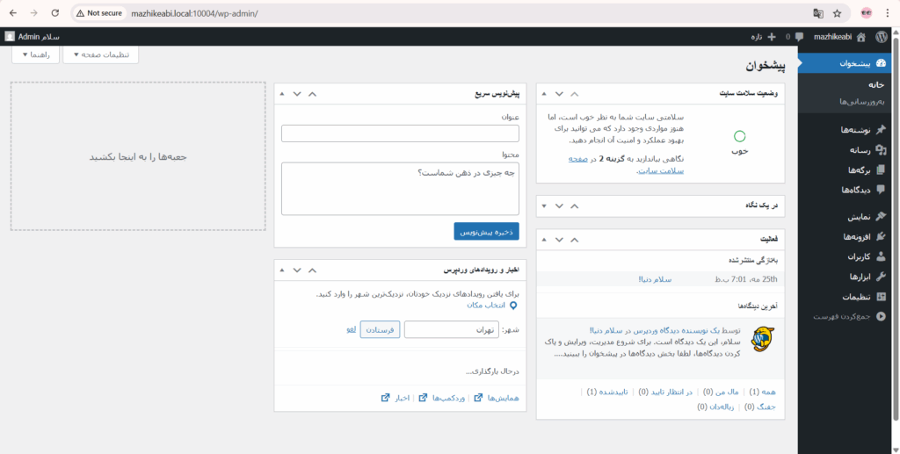Viewport: 900px width, 454px height.
Task: Reload page with browser refresh button
Action: point(55,12)
